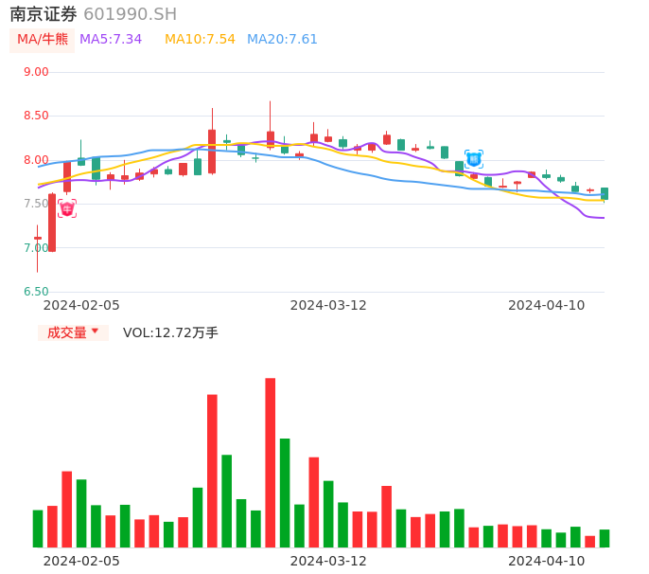Image resolution: width=649 pixels, height=574 pixels.
Task: Click the pink marker icon on the candlestick chart
Action: (x=67, y=208)
